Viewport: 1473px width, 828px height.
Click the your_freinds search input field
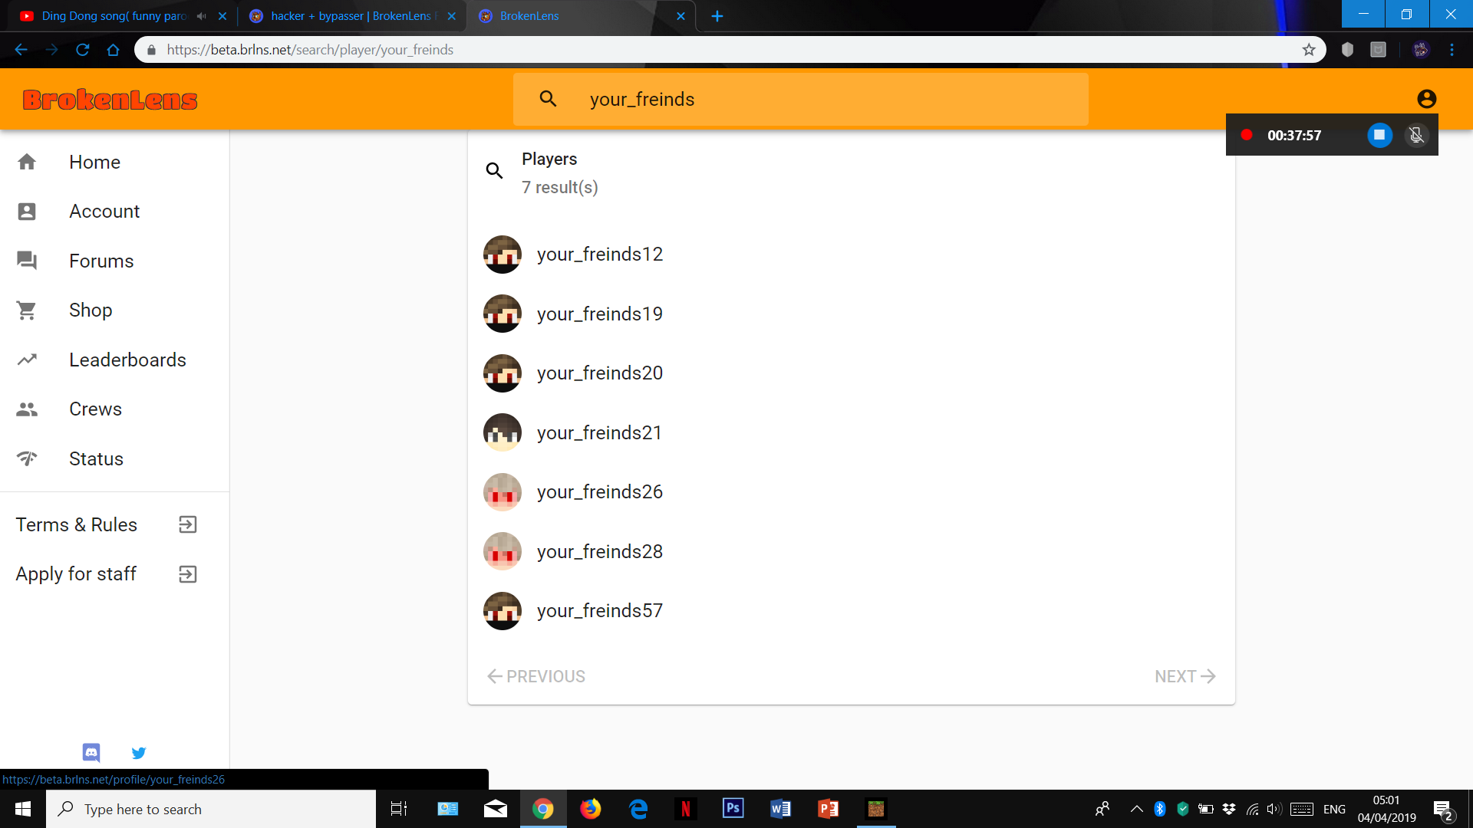tap(800, 99)
